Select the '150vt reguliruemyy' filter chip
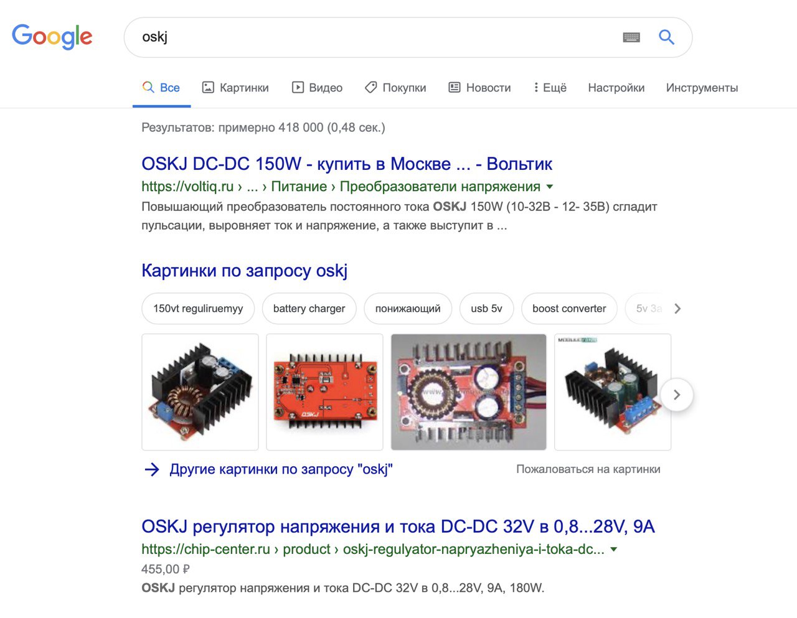 pos(198,309)
